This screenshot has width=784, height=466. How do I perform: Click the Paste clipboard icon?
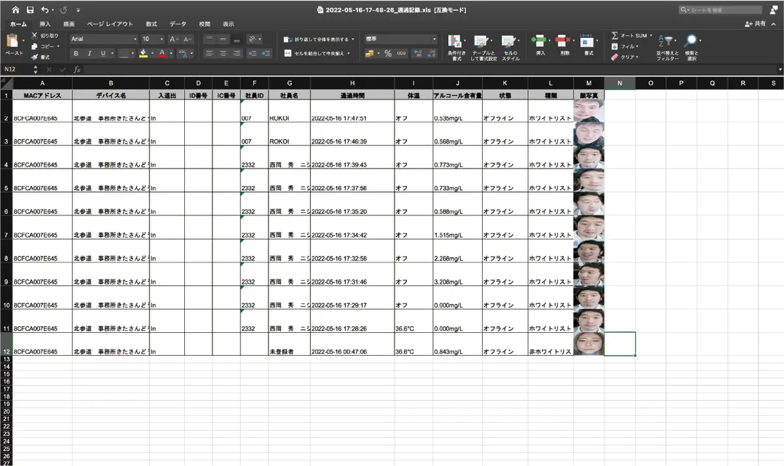12,42
